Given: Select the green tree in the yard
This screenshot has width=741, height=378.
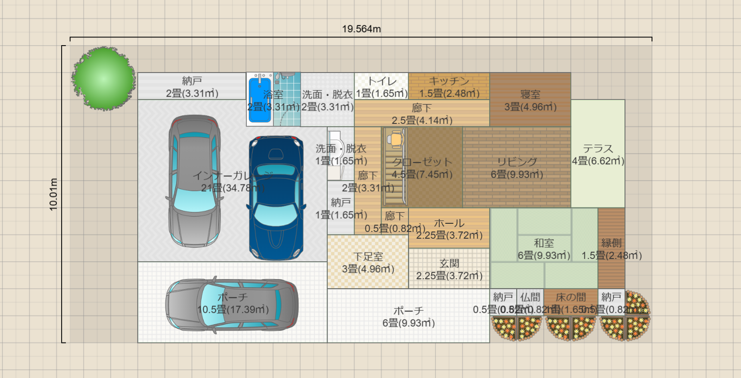Looking at the screenshot, I should point(103,78).
